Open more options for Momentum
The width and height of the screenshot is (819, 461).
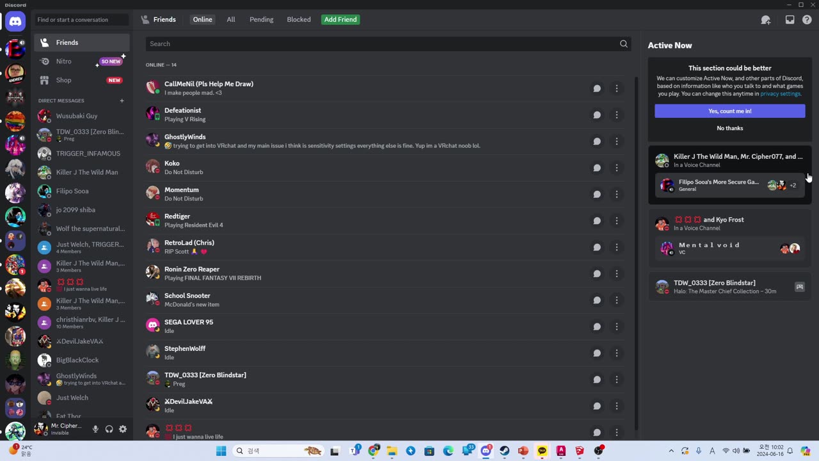(616, 195)
